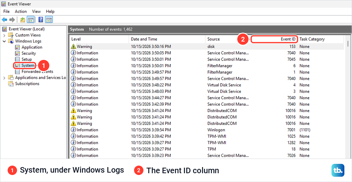Sort events by the Task Category header
The width and height of the screenshot is (352, 182).
tap(321, 39)
